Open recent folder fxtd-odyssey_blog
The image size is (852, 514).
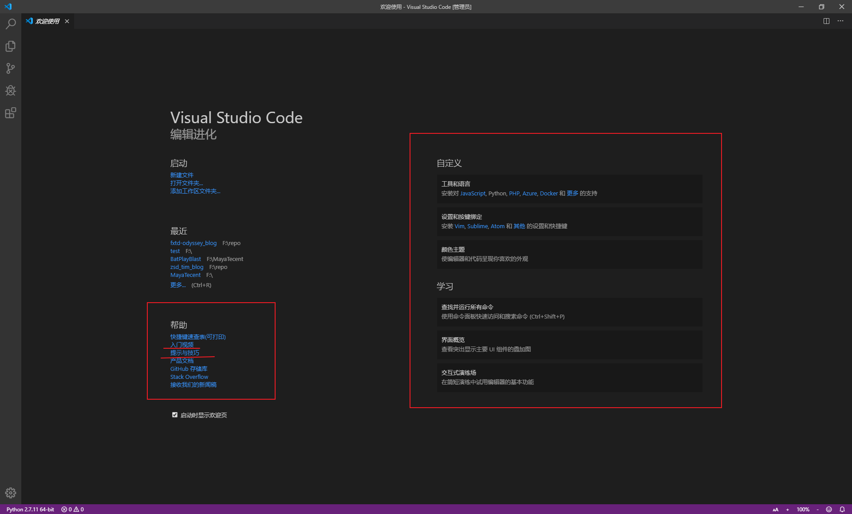[193, 243]
